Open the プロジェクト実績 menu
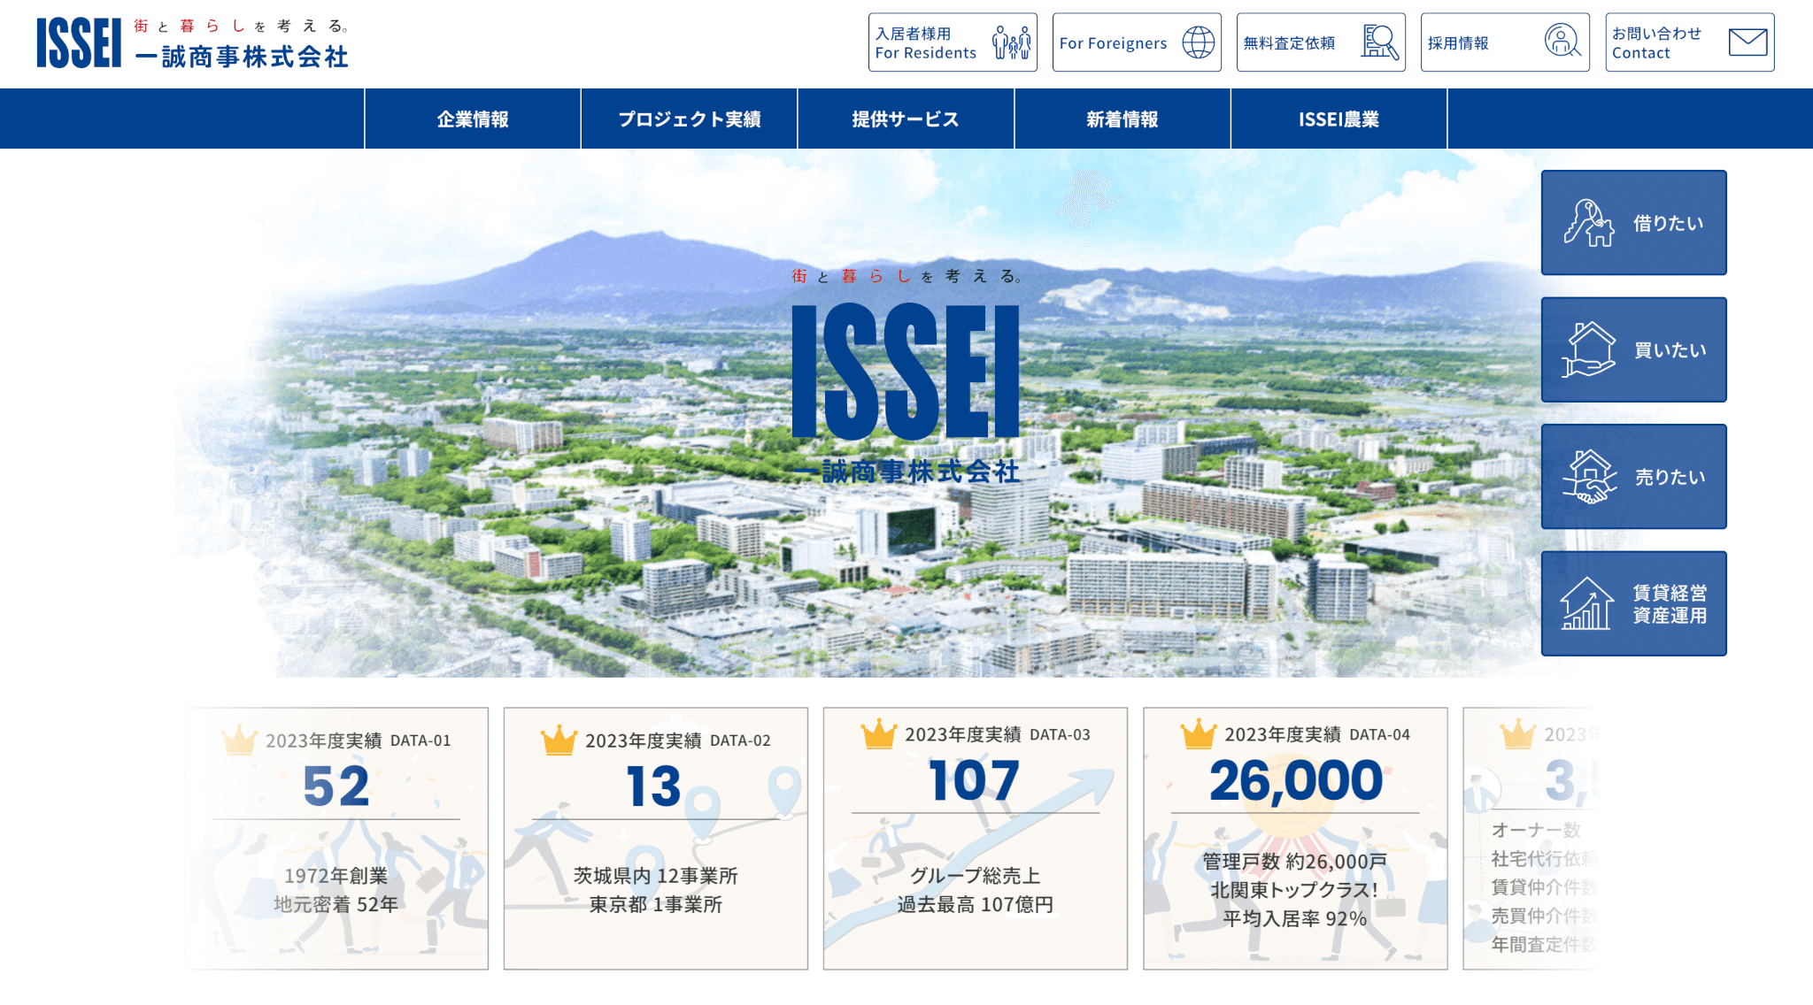 pyautogui.click(x=689, y=119)
